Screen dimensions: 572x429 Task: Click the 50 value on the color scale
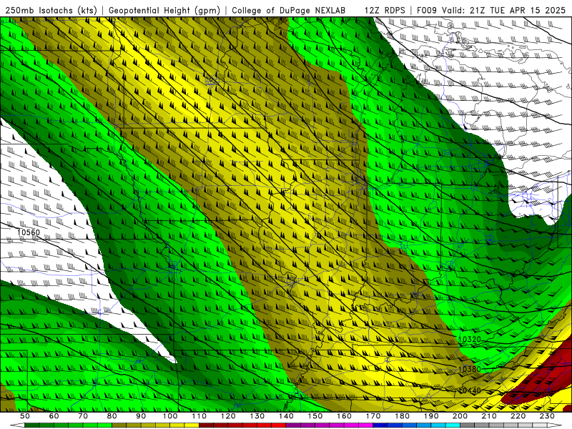25,416
